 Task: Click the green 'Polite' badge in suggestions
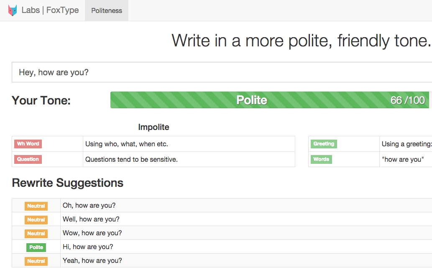tap(36, 247)
